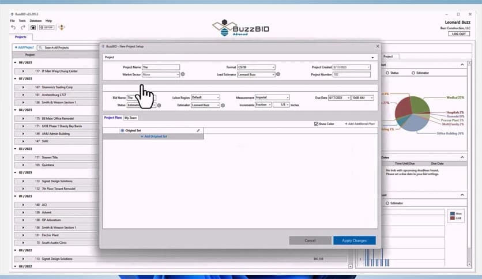The height and width of the screenshot is (279, 482).
Task: Select the Estimator radio above the pie chart
Action: pyautogui.click(x=413, y=73)
